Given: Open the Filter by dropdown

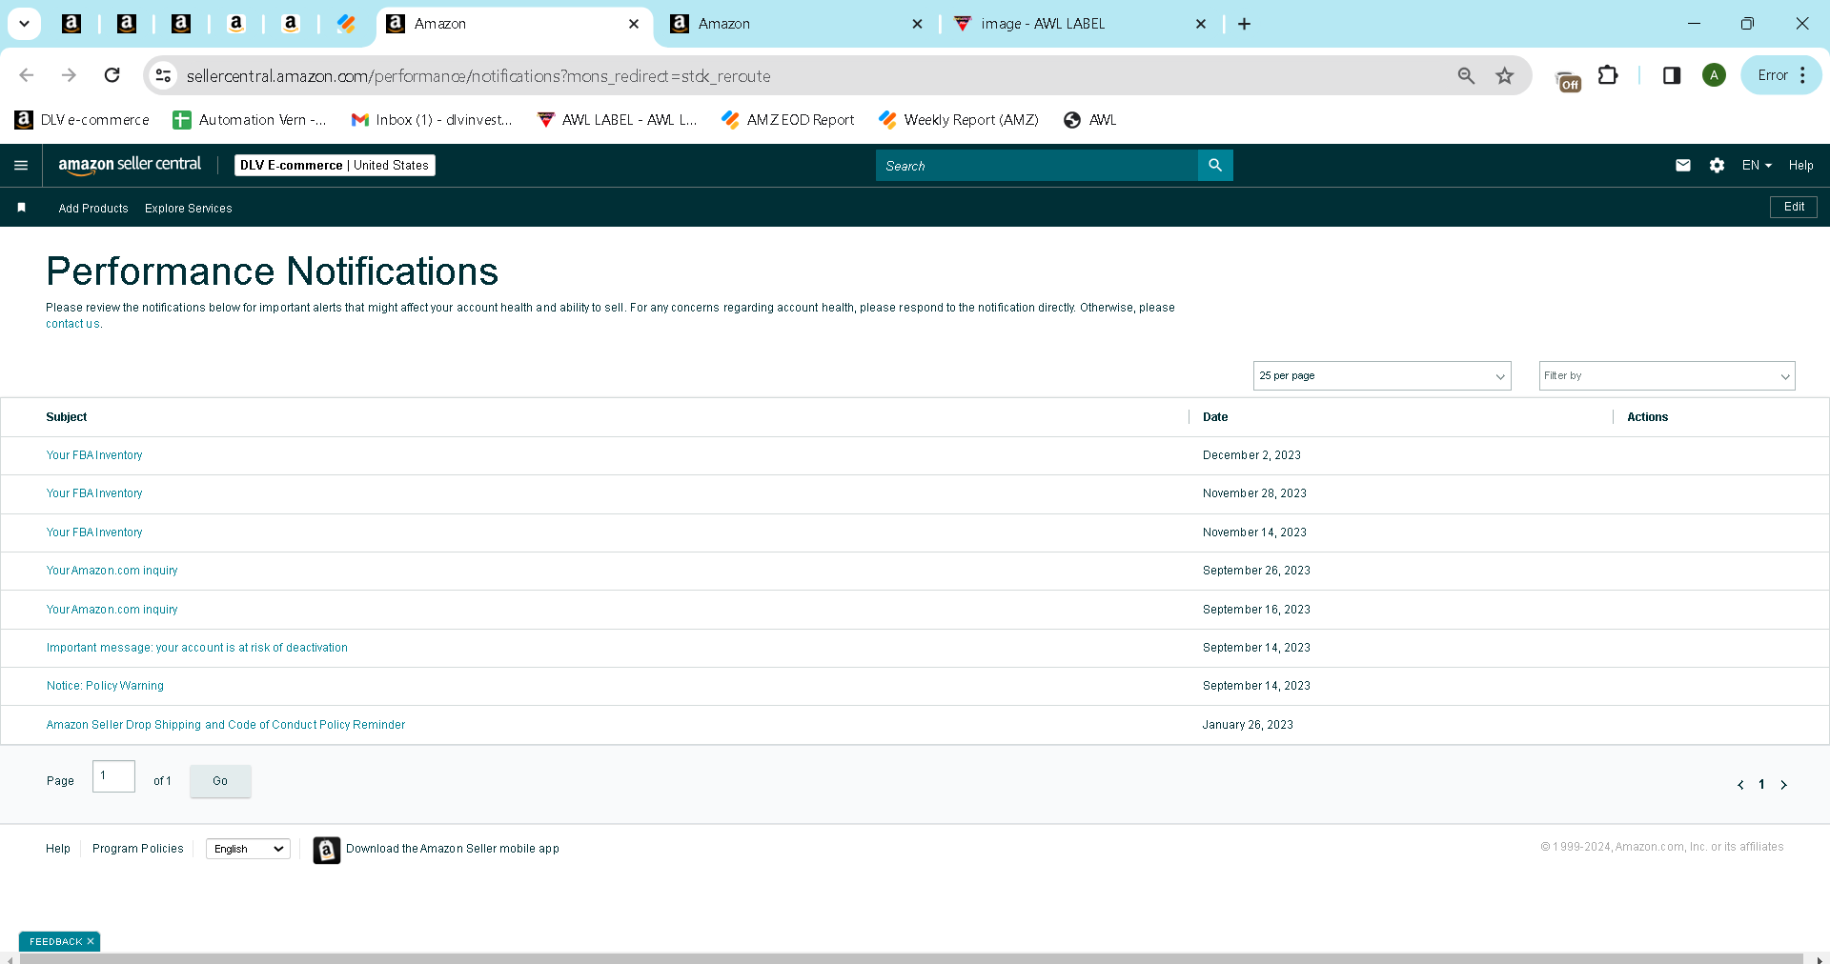Looking at the screenshot, I should click(1667, 376).
